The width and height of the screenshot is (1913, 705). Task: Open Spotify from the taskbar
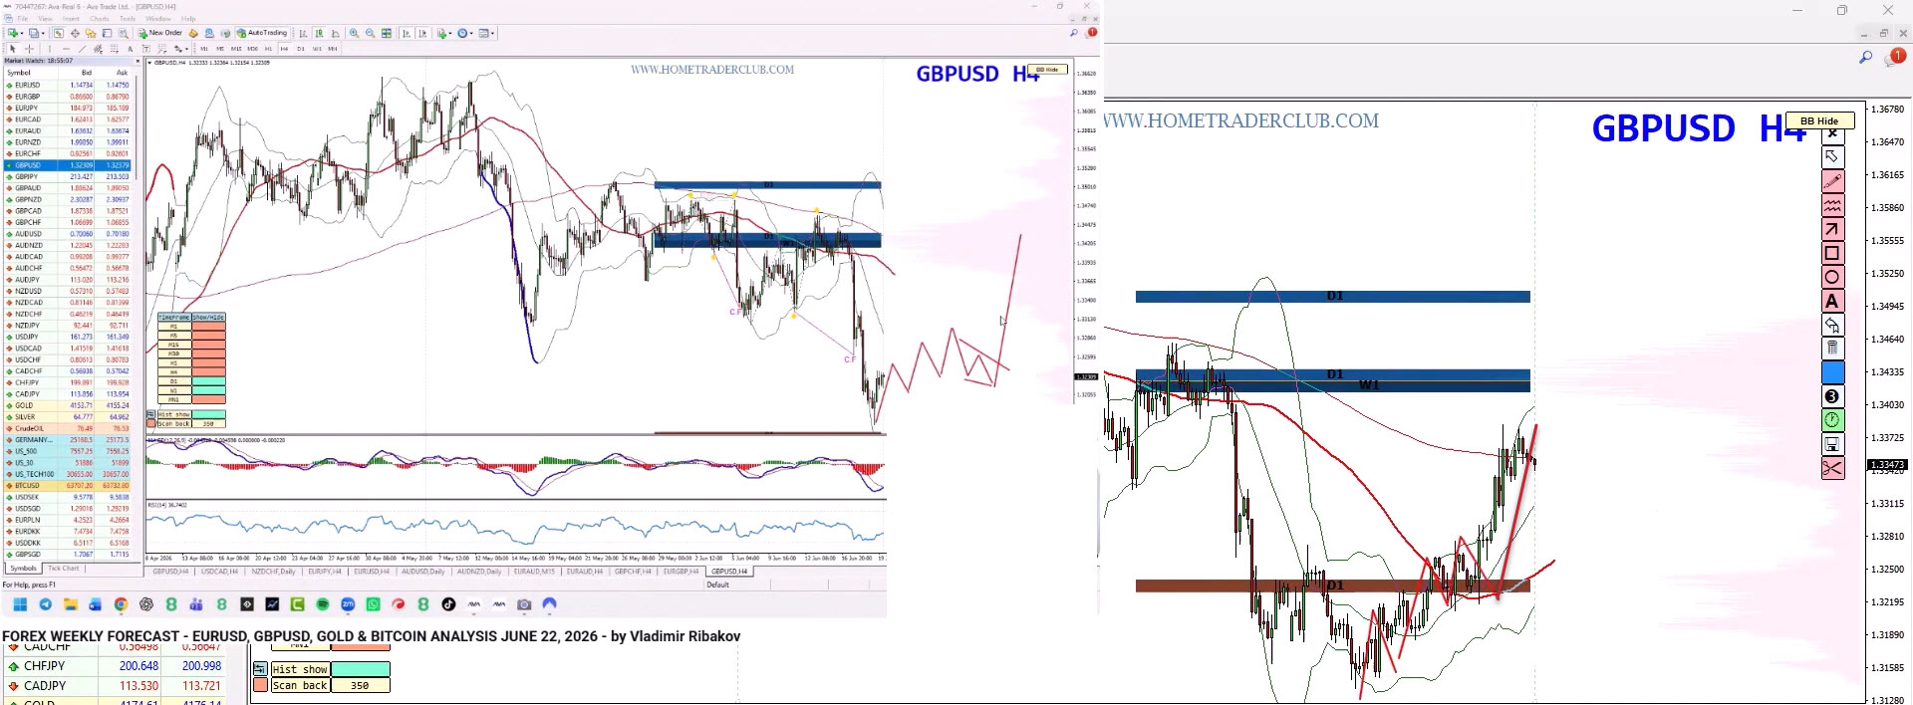point(323,604)
